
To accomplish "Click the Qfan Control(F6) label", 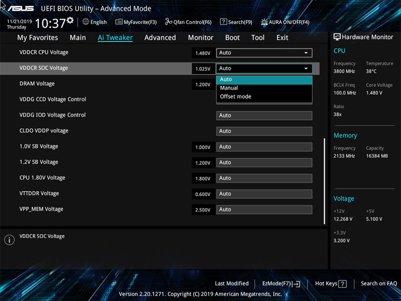I will [x=192, y=22].
